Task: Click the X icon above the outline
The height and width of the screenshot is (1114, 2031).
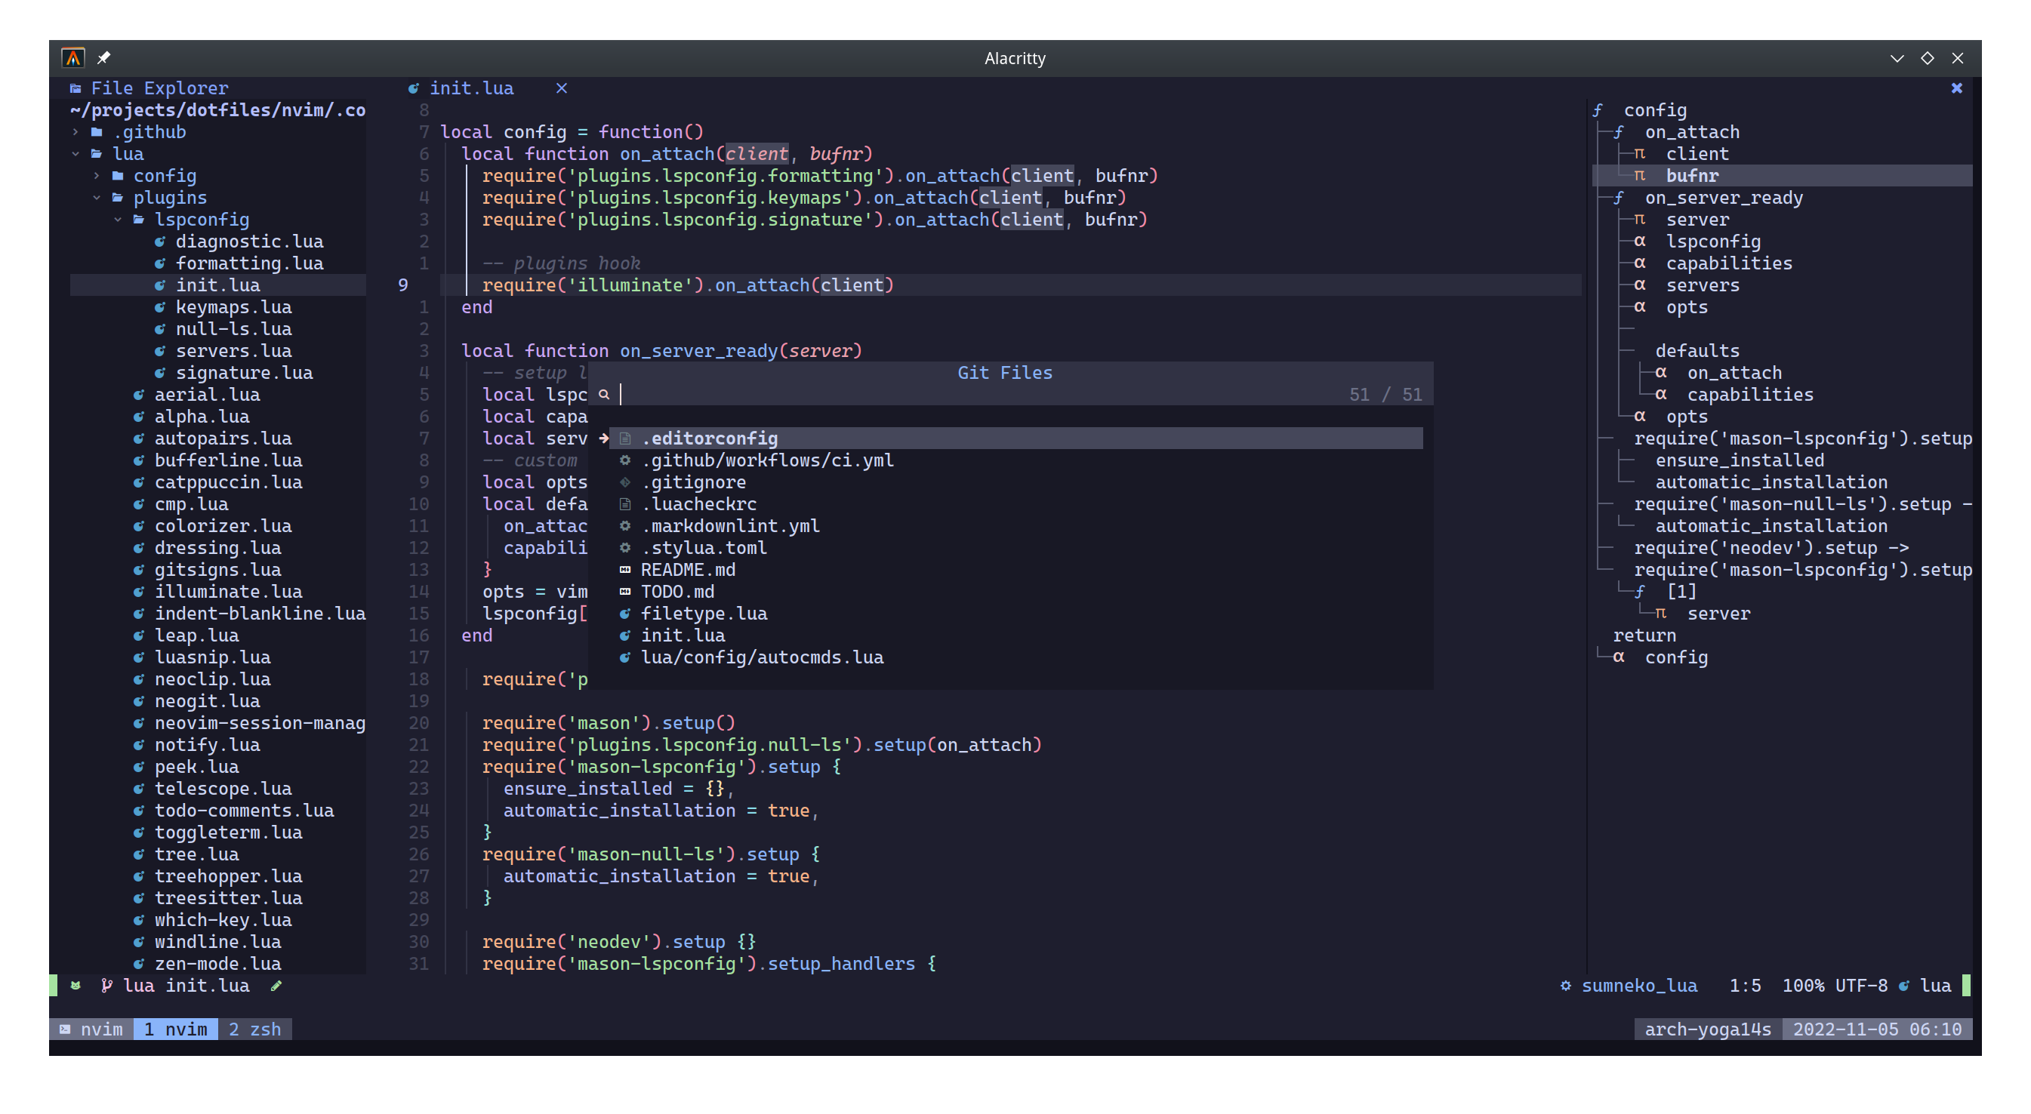Action: (1956, 88)
